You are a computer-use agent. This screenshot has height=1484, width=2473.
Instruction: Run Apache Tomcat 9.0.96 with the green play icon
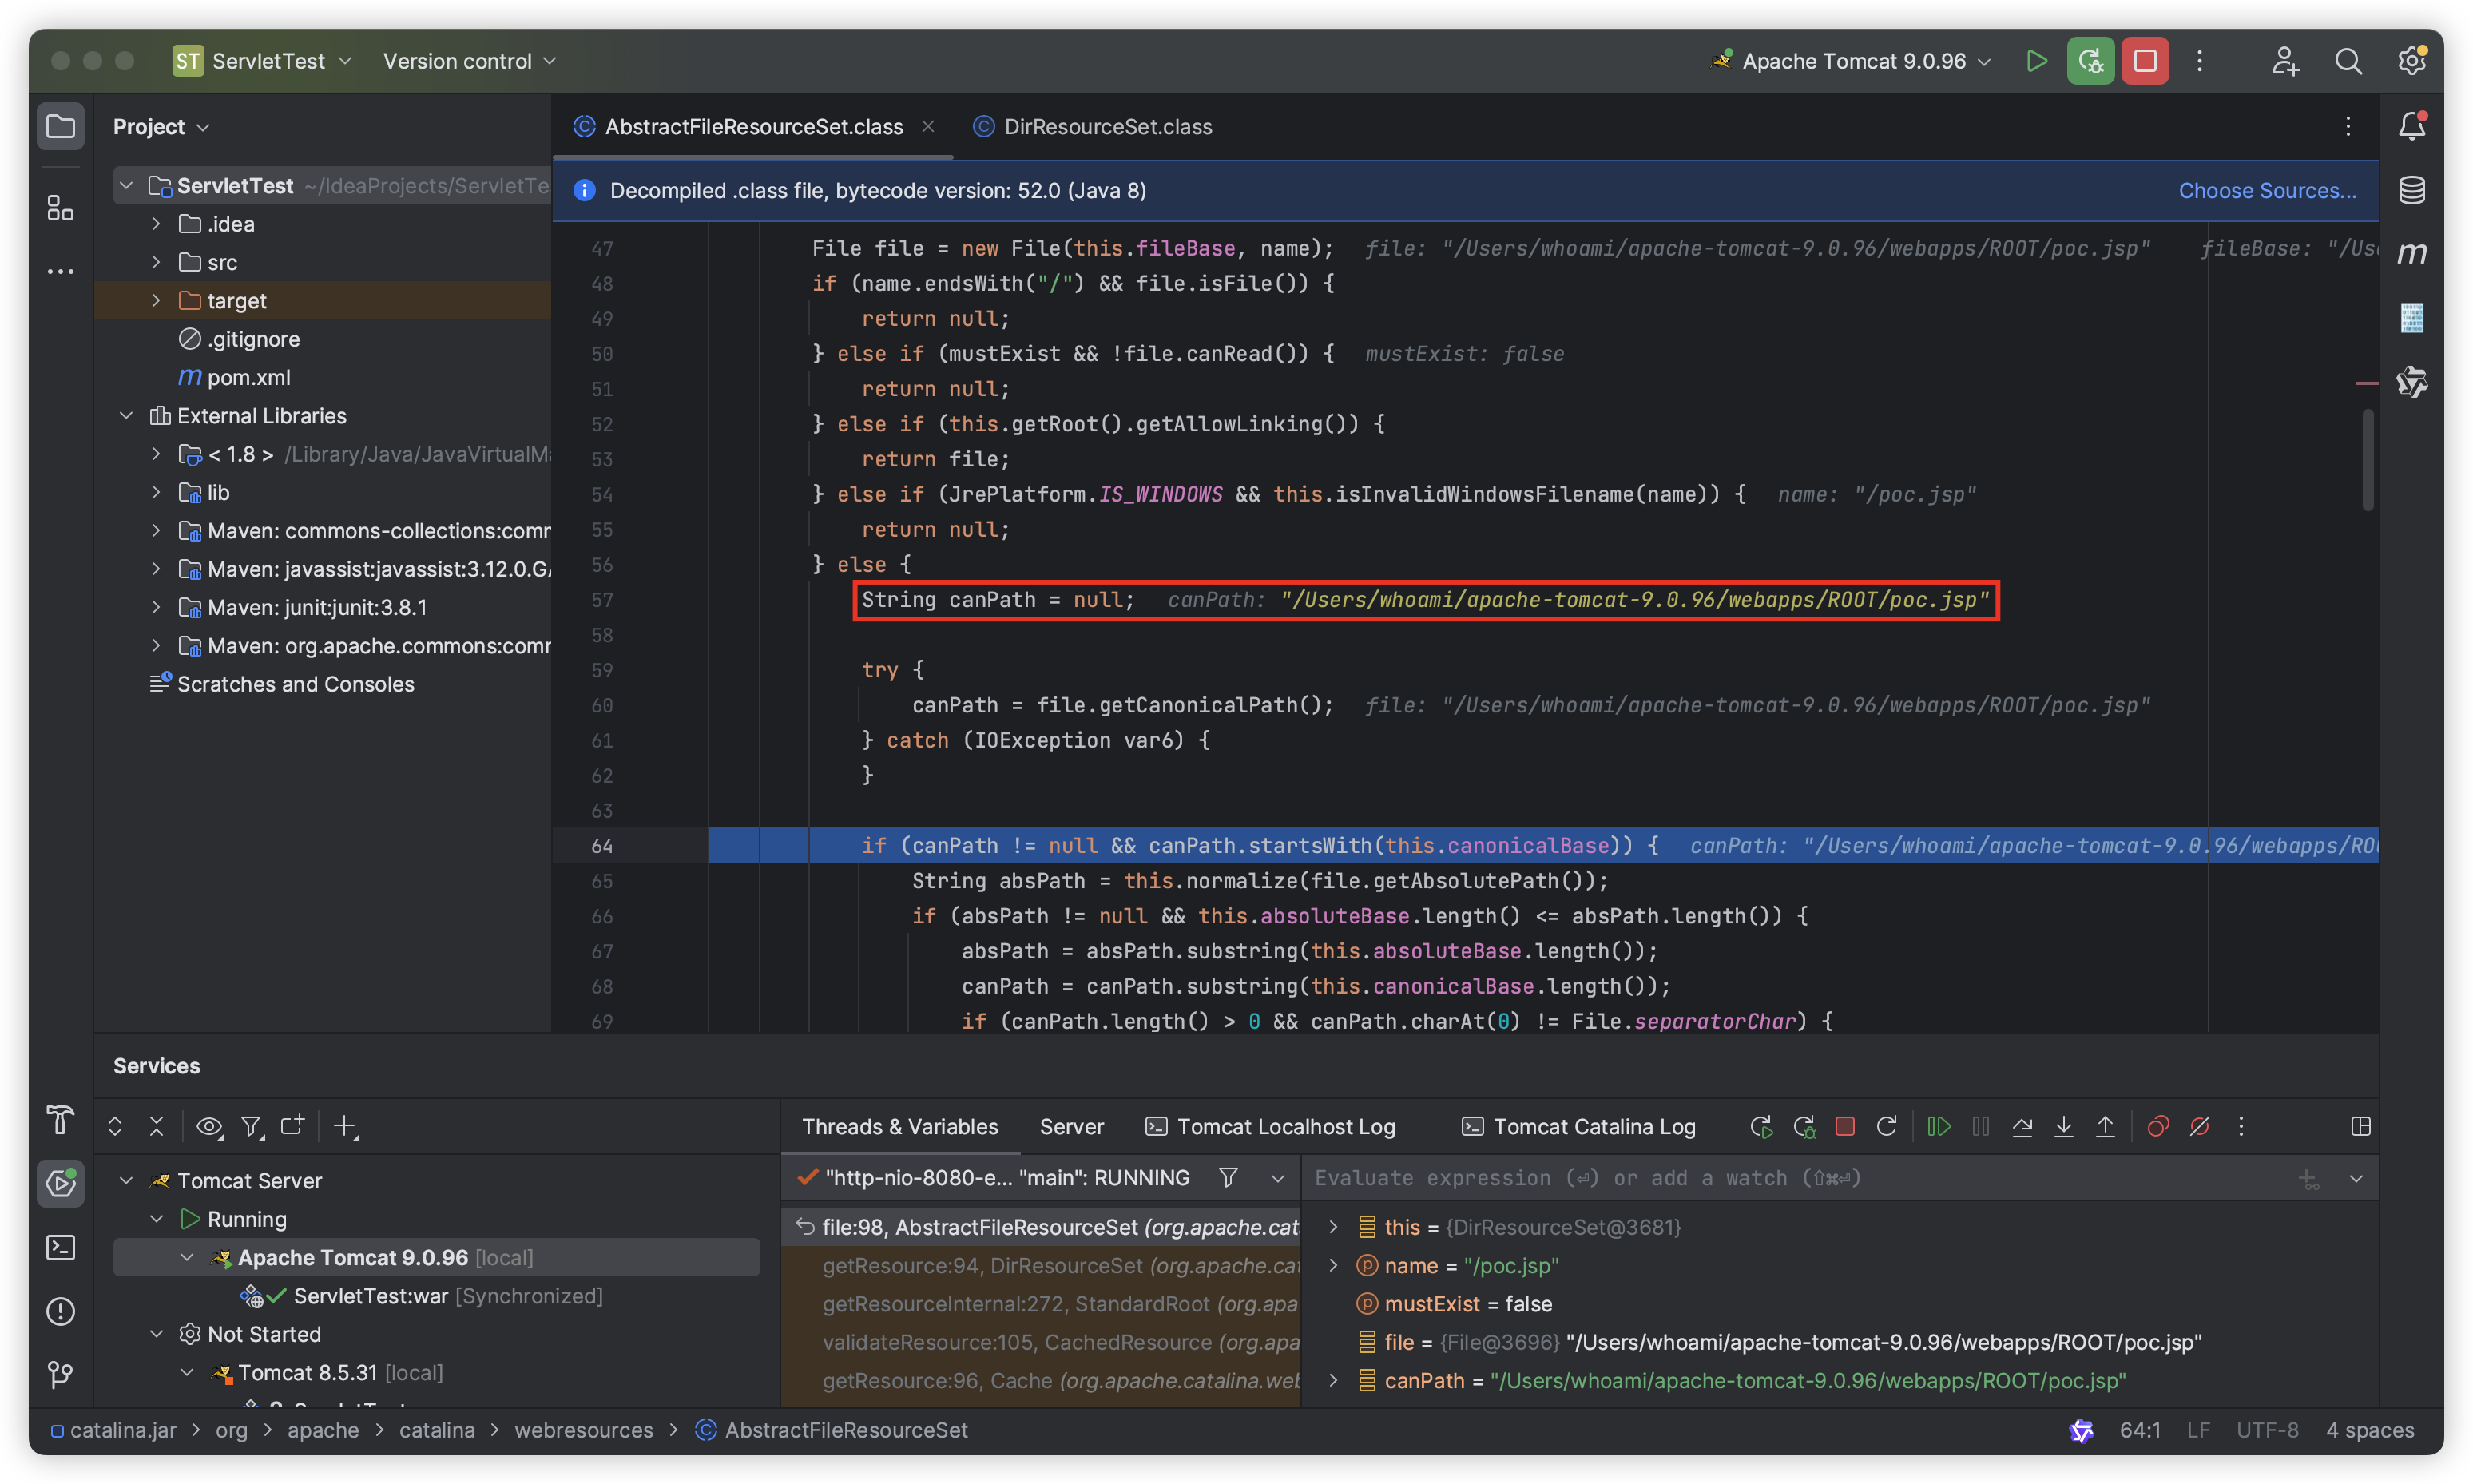coord(2036,61)
